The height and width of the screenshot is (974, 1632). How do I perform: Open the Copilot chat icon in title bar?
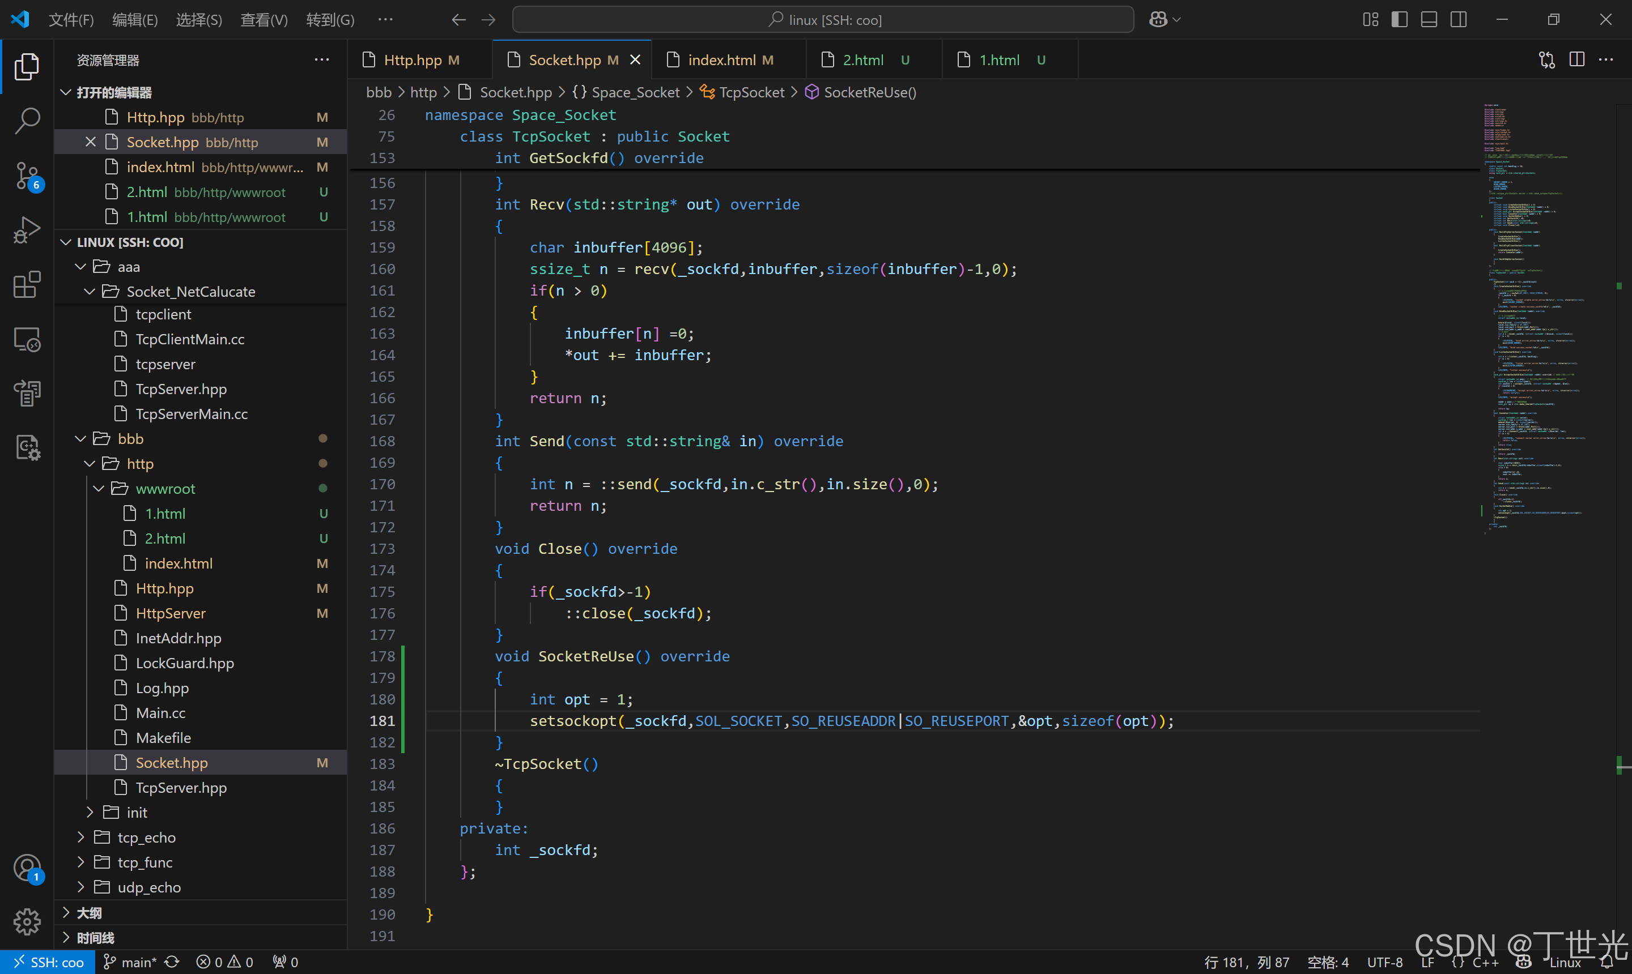pyautogui.click(x=1158, y=20)
